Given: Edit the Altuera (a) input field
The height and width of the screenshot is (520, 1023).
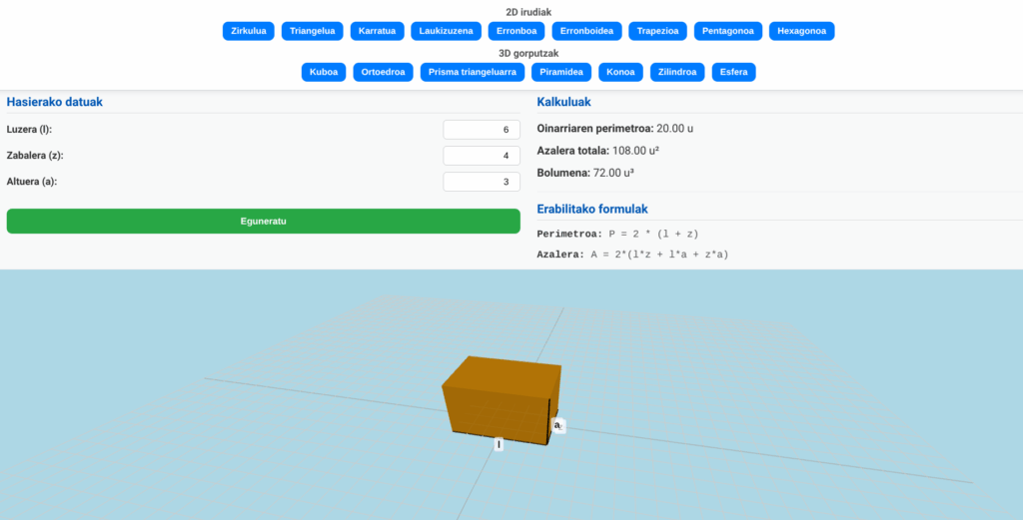Looking at the screenshot, I should (x=482, y=182).
